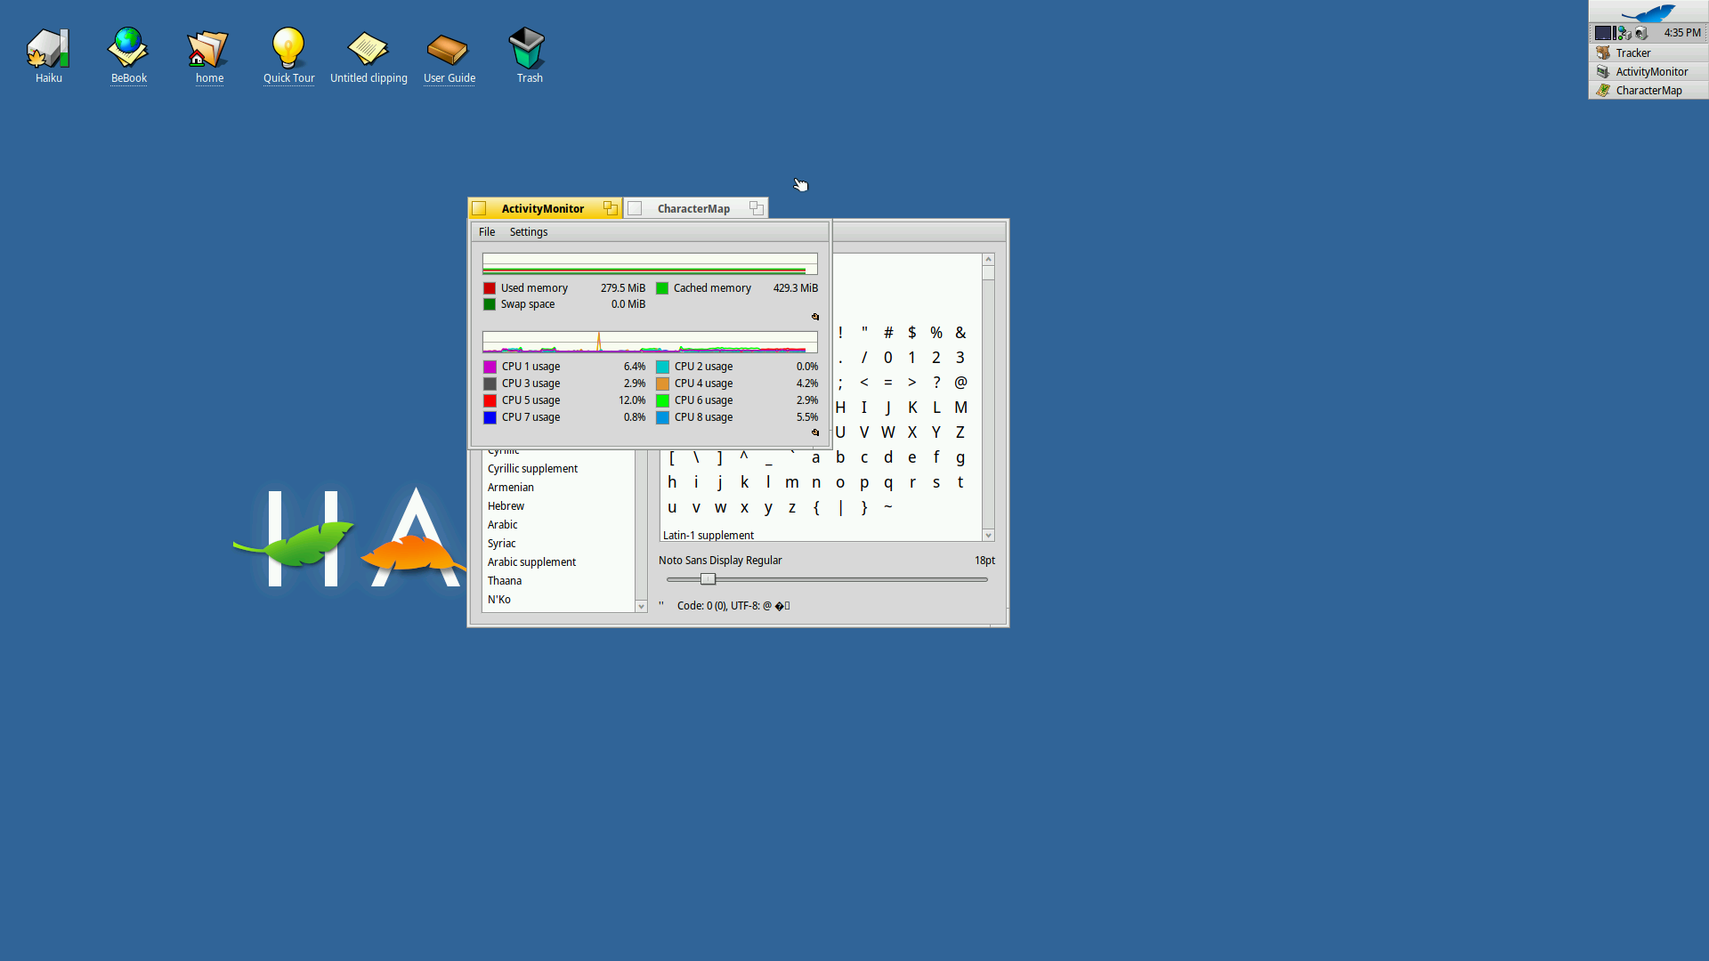Click block list scrollbar down arrow
The image size is (1709, 961).
click(641, 607)
